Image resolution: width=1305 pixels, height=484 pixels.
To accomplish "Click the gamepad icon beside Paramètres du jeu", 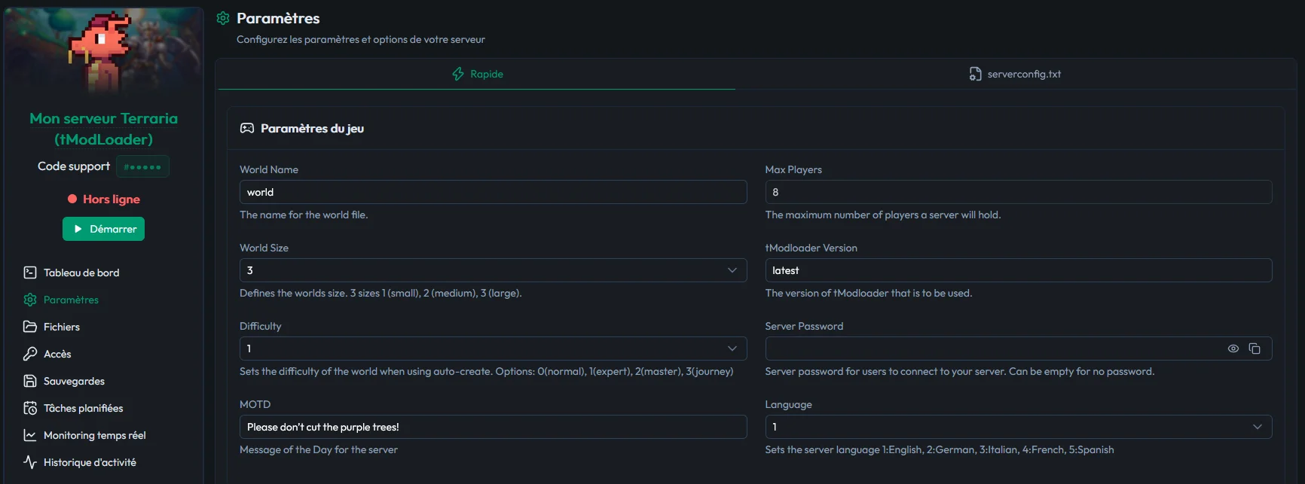I will (247, 128).
